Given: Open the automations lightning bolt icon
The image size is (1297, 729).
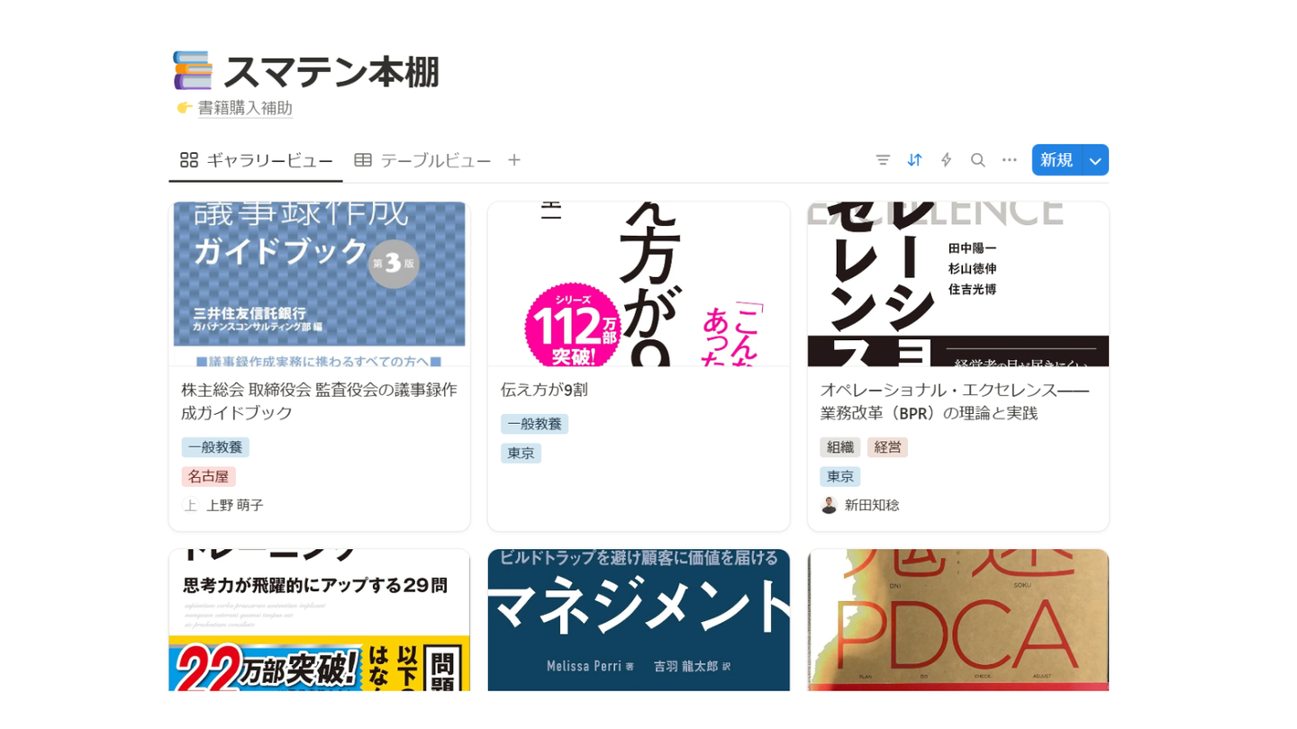Looking at the screenshot, I should (946, 160).
